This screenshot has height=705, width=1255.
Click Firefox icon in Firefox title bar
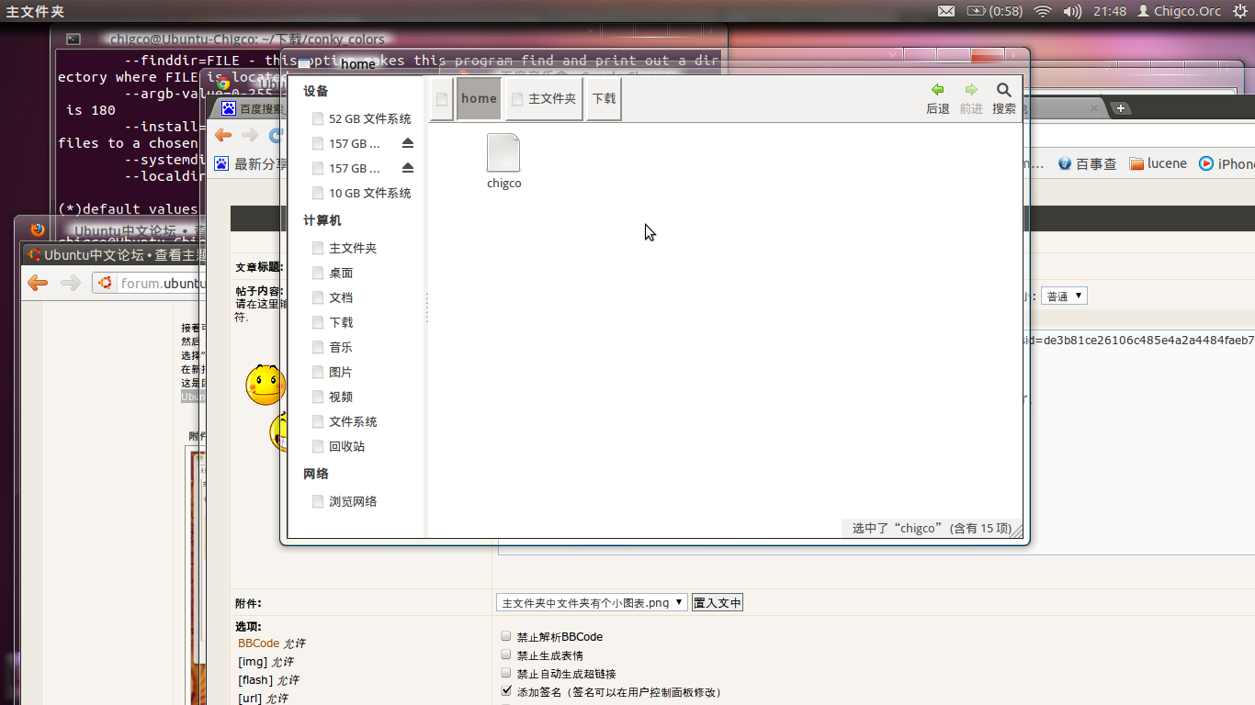[38, 229]
